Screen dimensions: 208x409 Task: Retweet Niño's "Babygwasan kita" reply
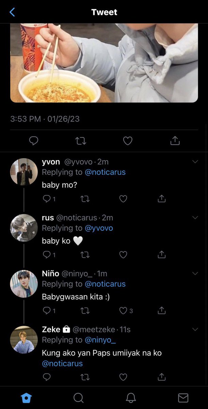coord(85,310)
